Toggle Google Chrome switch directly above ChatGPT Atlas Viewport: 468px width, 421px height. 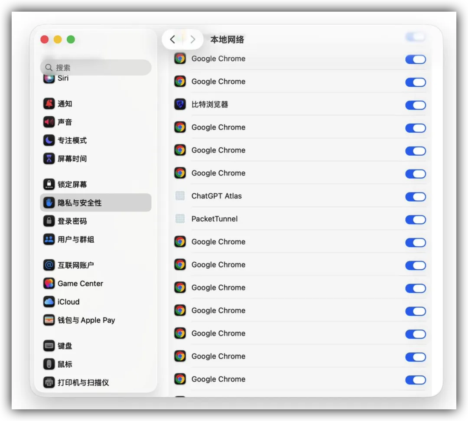coord(416,173)
